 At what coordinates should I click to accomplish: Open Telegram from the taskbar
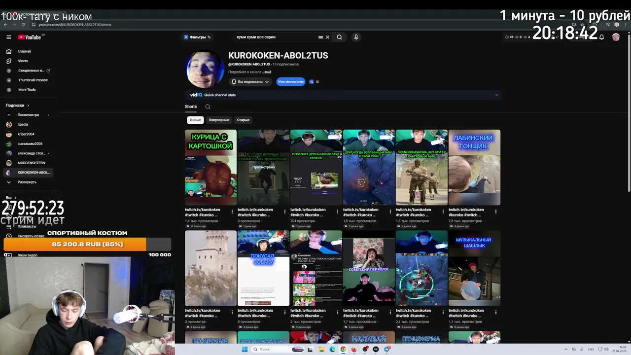pyautogui.click(x=387, y=350)
